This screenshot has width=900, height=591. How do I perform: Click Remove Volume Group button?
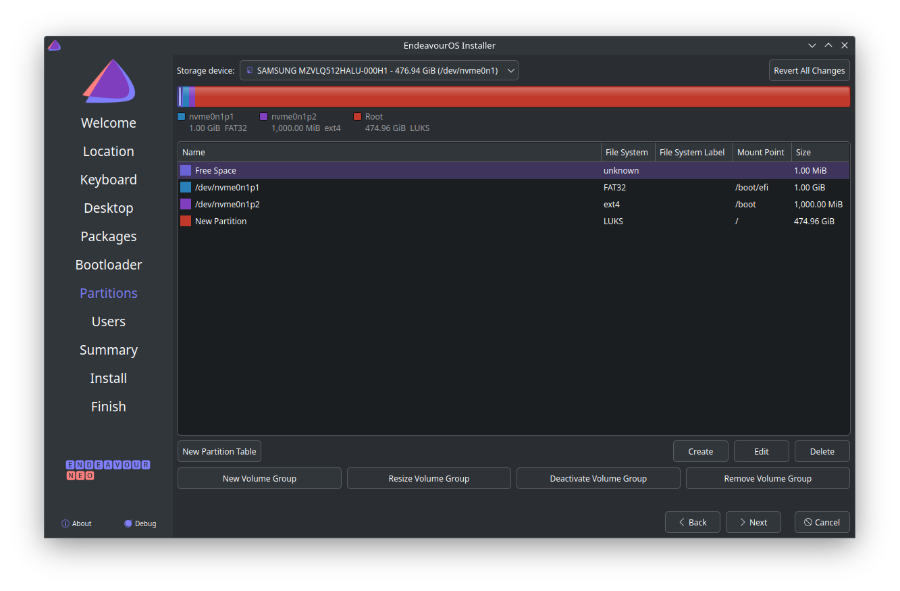coord(768,478)
